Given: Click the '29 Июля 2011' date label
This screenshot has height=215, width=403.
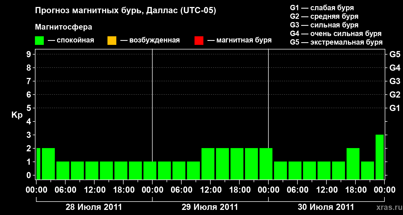Looking at the screenshot, I should pyautogui.click(x=210, y=207).
